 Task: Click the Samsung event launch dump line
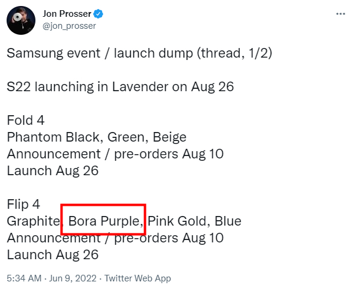[x=139, y=53]
